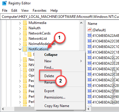The height and width of the screenshot is (112, 119).
Task: Open the Help menu
Action: point(54,11)
